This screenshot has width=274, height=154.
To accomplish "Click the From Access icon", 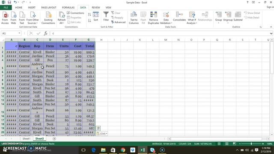I will coord(5,18).
